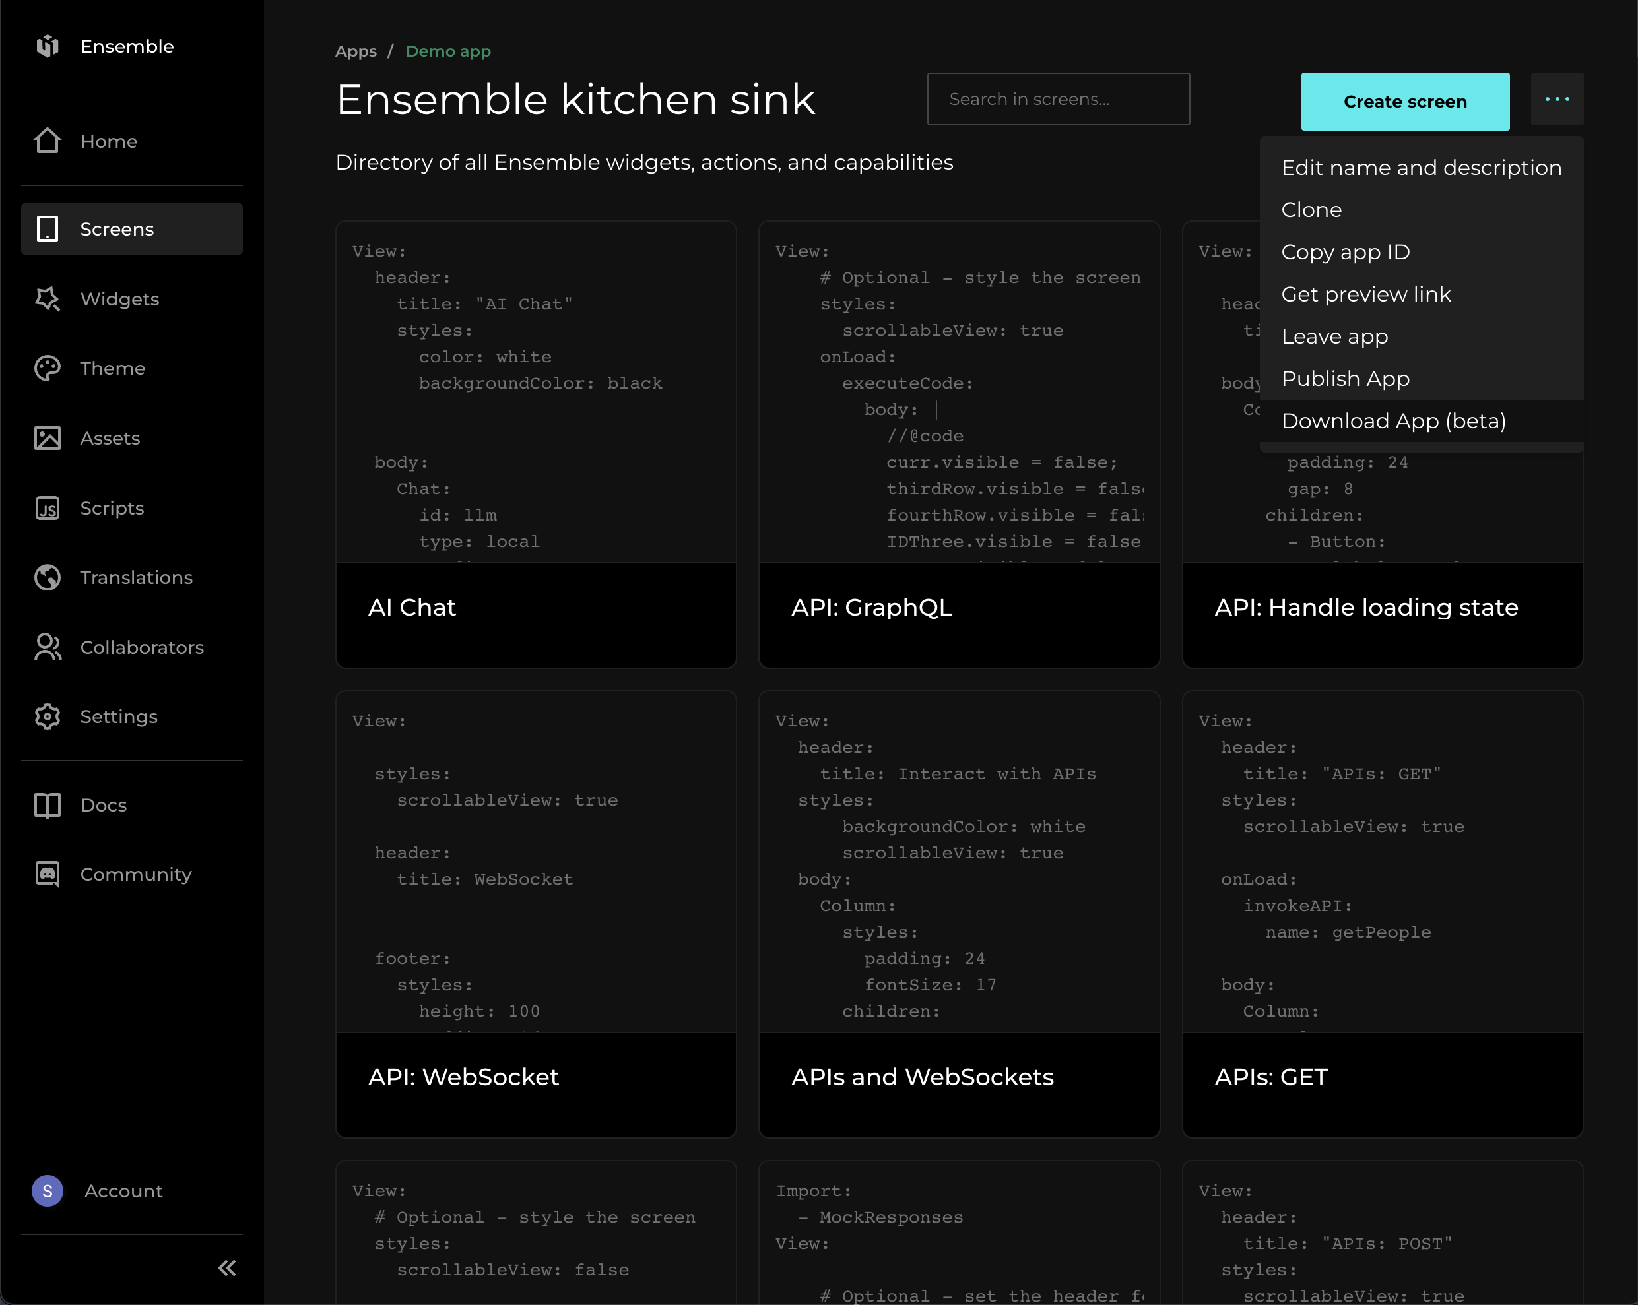
Task: Navigate to Apps breadcrumb link
Action: (356, 51)
